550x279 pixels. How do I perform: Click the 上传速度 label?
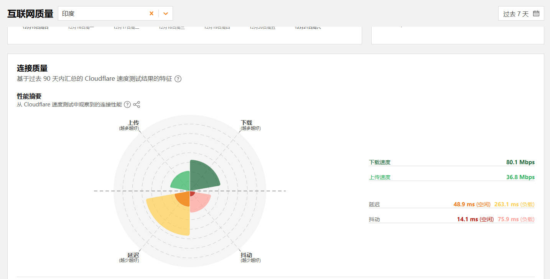380,177
